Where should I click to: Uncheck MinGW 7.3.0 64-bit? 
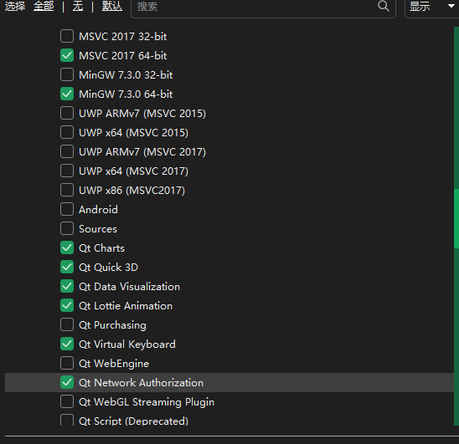click(x=67, y=94)
